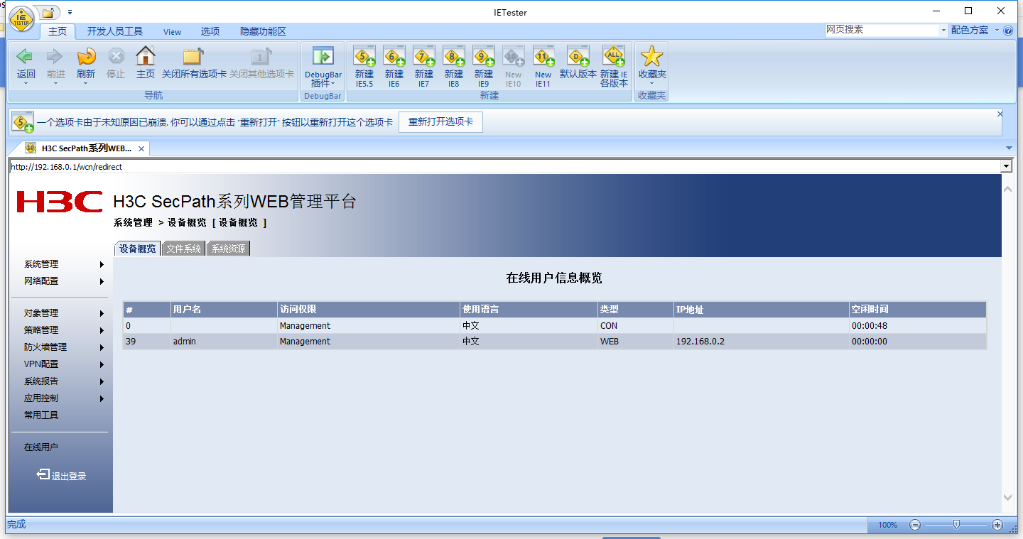1023x539 pixels.
Task: Click the page vertical scrollbar down arrow
Action: pos(1007,498)
